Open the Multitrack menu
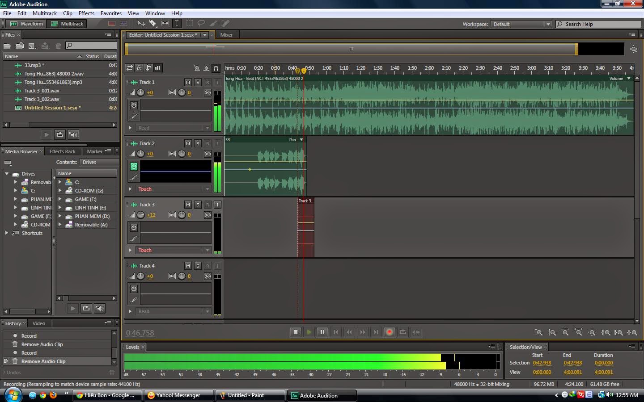Image resolution: width=644 pixels, height=402 pixels. tap(45, 13)
